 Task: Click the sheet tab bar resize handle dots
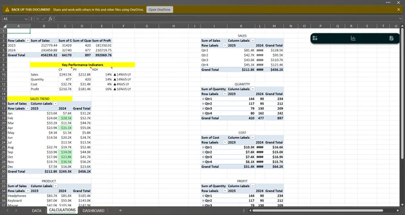(244, 210)
